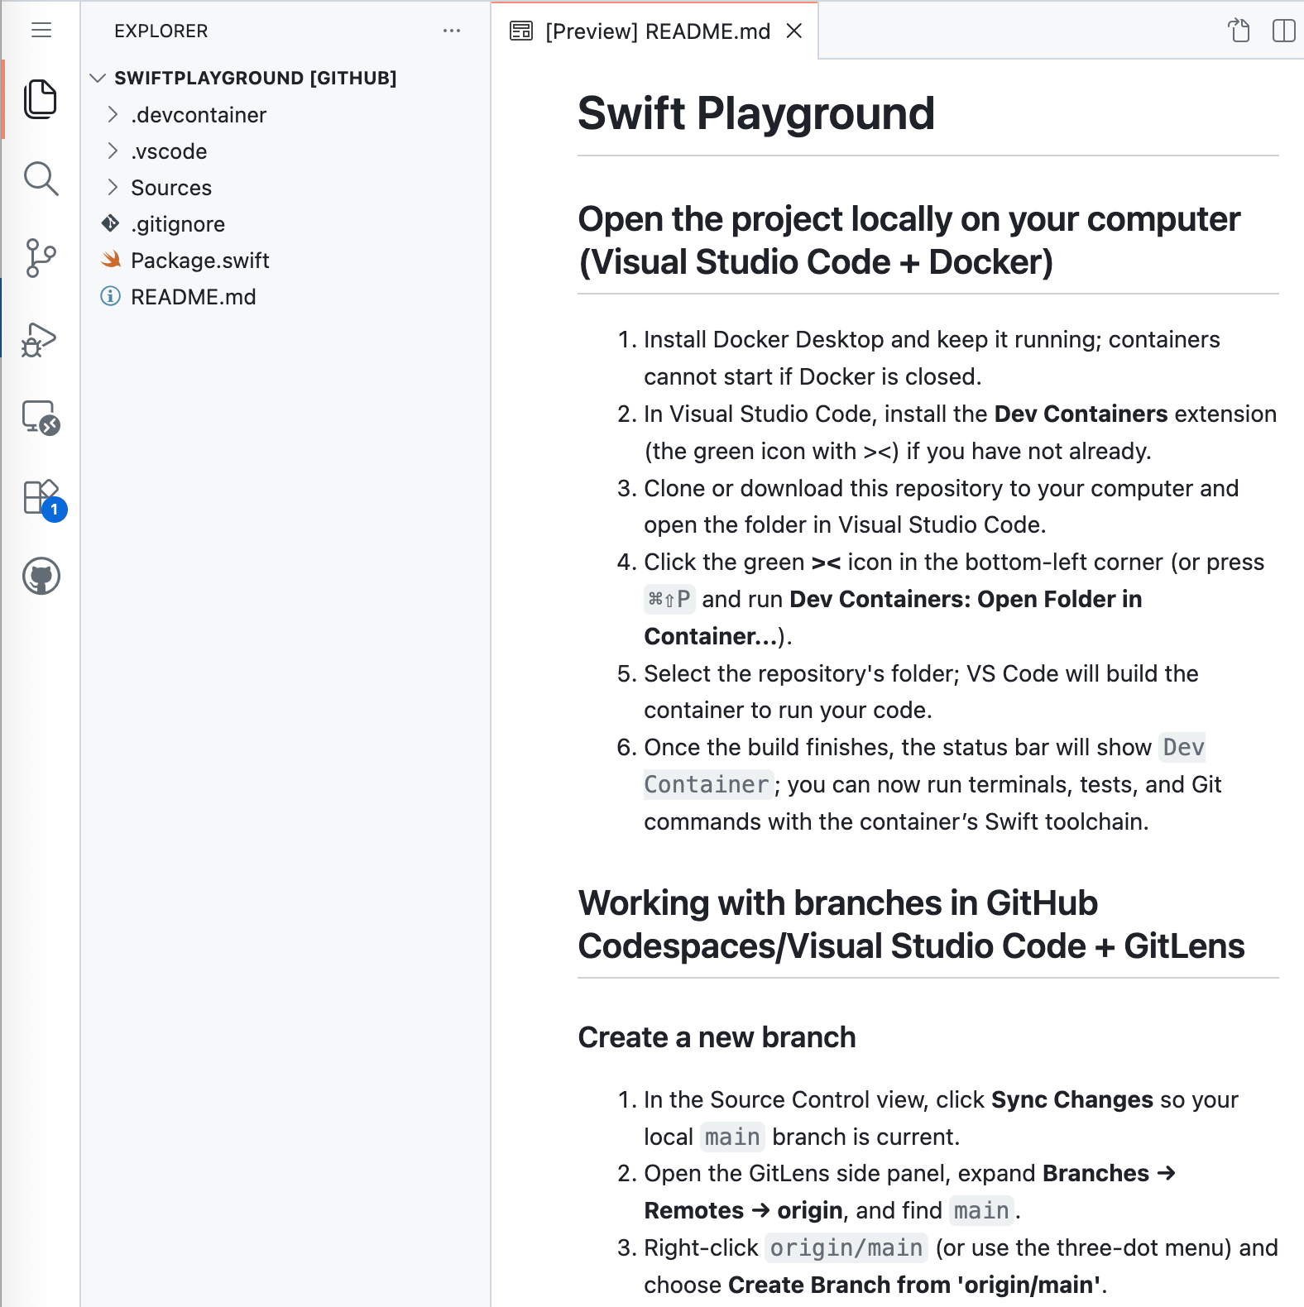Click the 'Create a new branch' heading
The width and height of the screenshot is (1304, 1307).
click(x=717, y=1037)
